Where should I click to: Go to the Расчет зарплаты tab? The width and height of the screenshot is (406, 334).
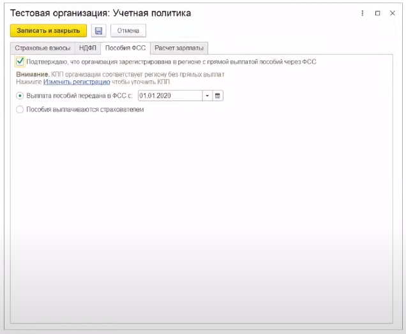point(180,48)
